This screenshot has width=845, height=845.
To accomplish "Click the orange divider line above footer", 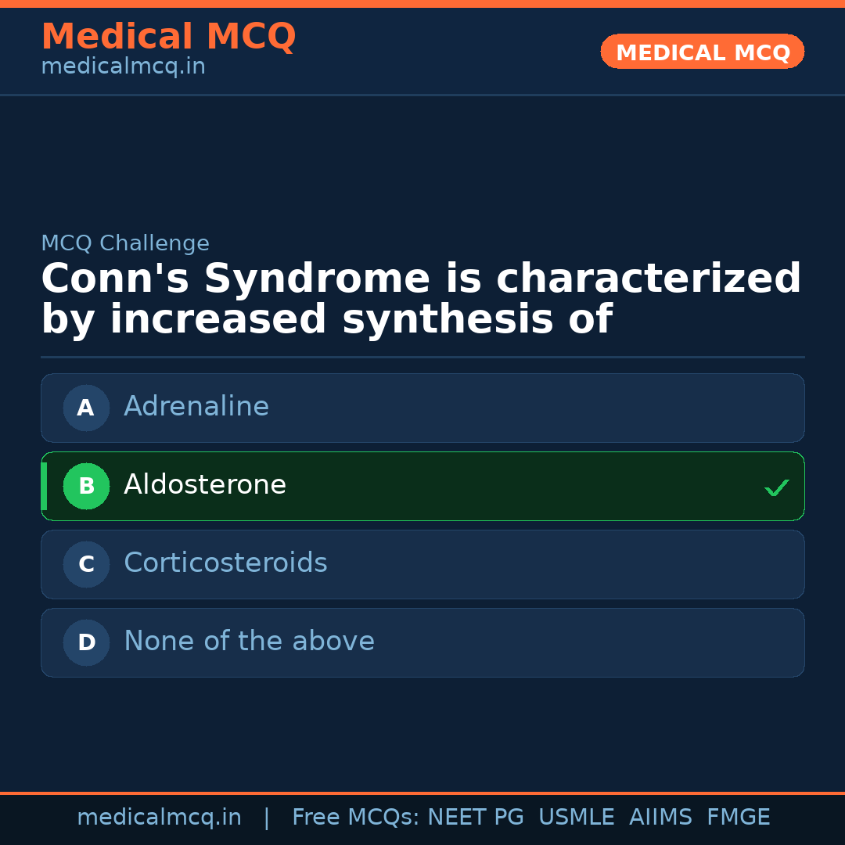I will [x=422, y=792].
